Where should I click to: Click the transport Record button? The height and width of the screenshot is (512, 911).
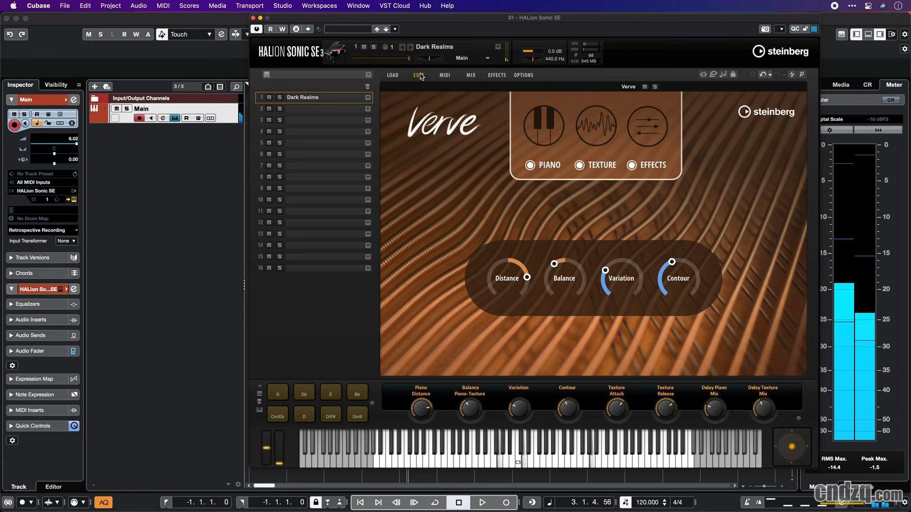[x=506, y=502]
